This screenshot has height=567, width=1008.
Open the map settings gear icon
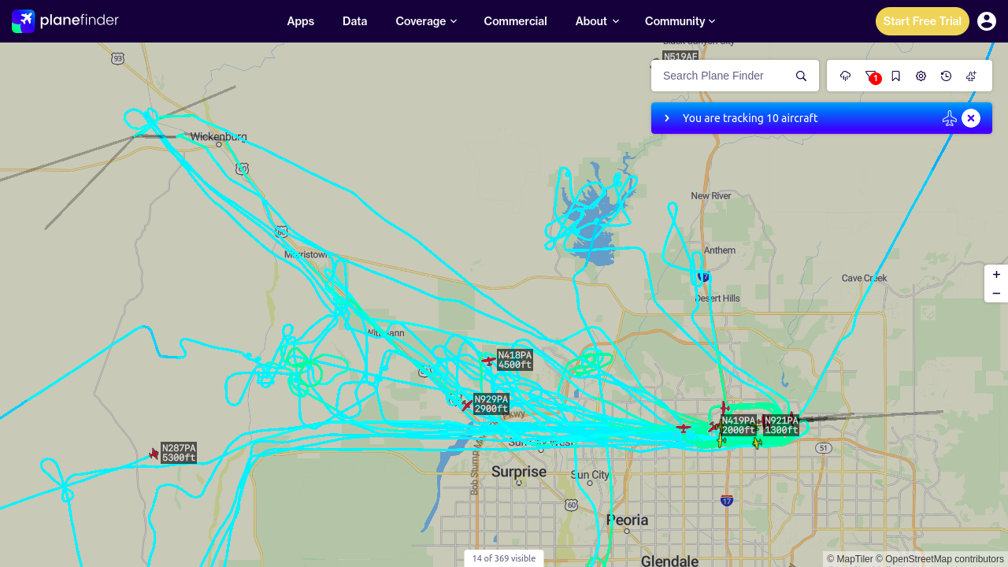[x=921, y=76]
